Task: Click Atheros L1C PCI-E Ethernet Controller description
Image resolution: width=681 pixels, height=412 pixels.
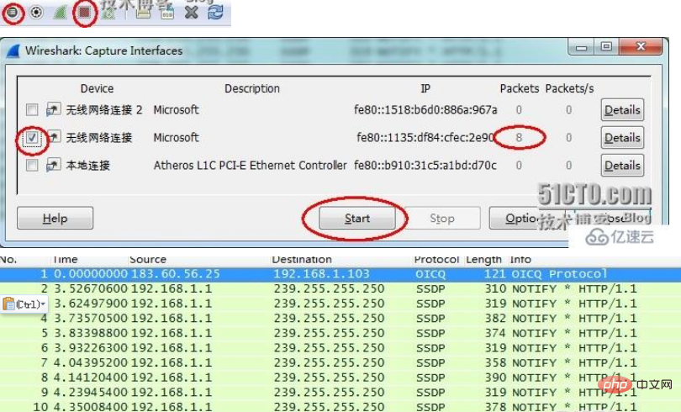Action: [x=251, y=166]
